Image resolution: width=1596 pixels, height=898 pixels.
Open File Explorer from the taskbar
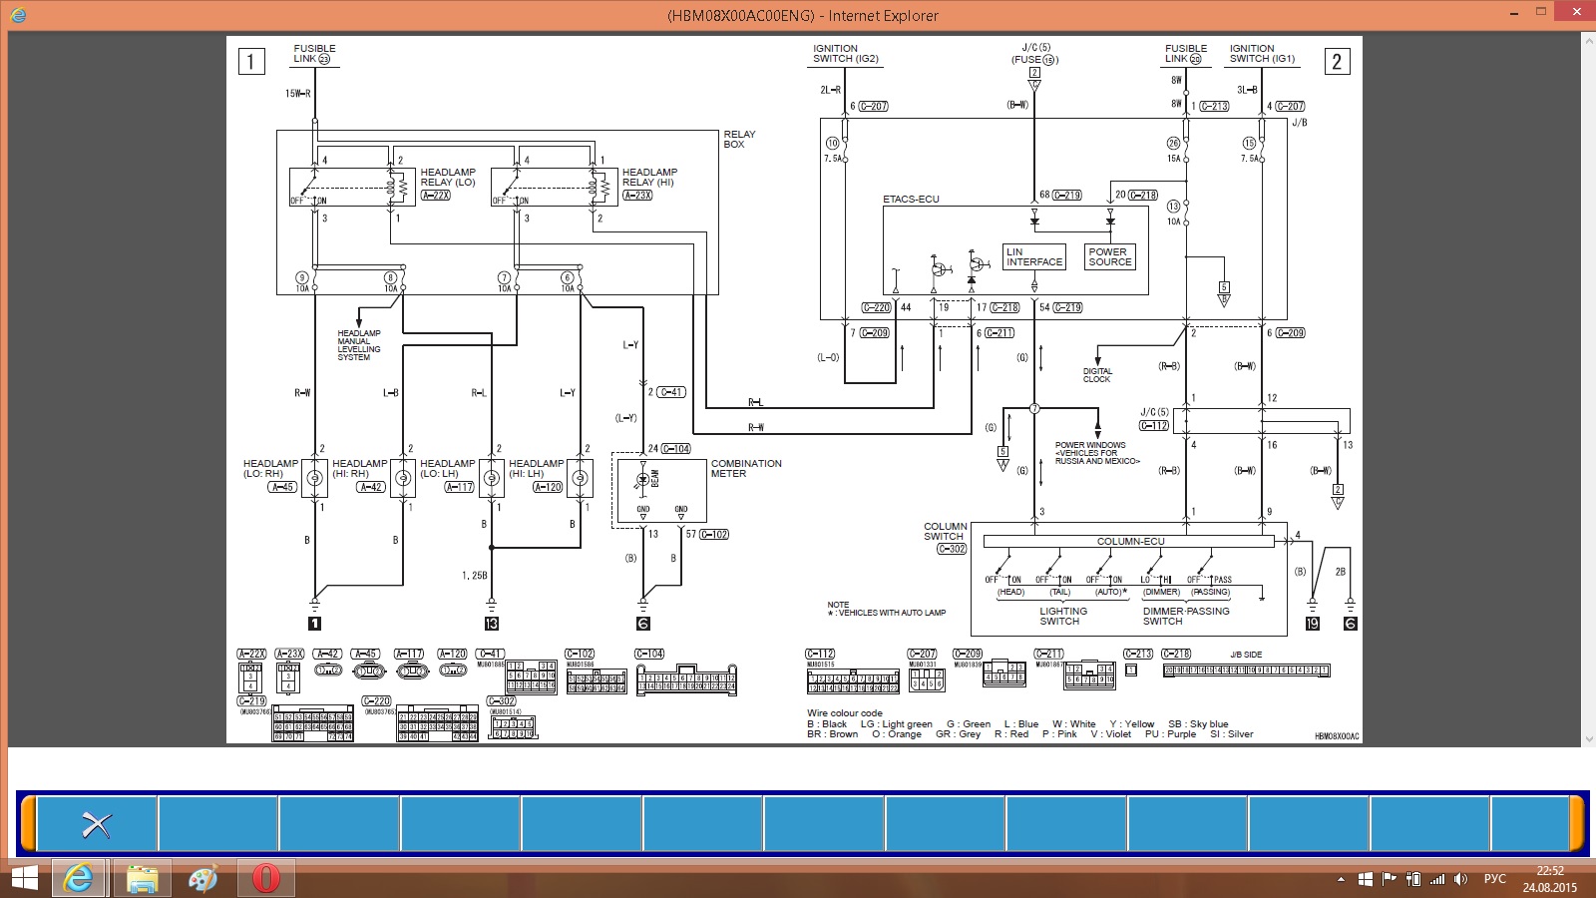click(x=142, y=878)
